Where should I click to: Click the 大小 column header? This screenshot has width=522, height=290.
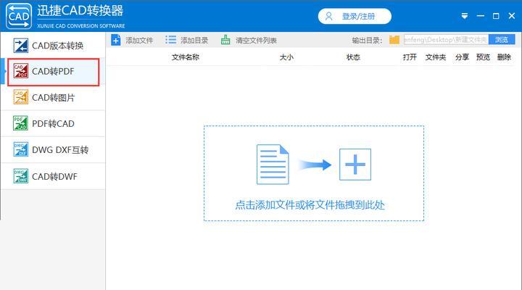[286, 57]
